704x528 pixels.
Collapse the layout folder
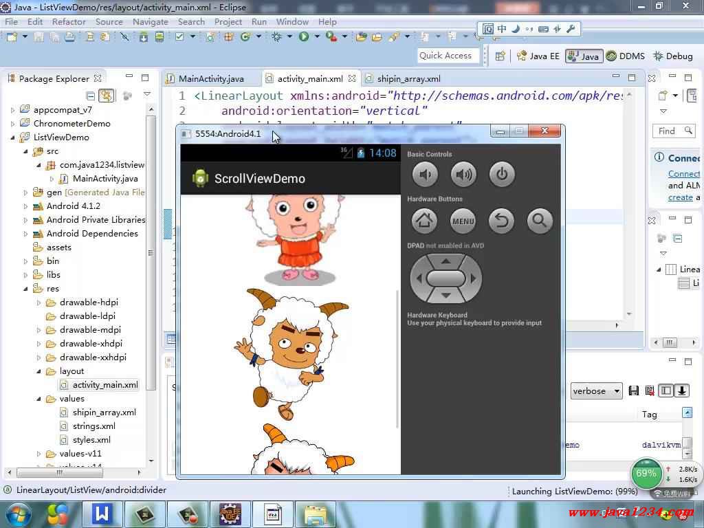pos(38,371)
